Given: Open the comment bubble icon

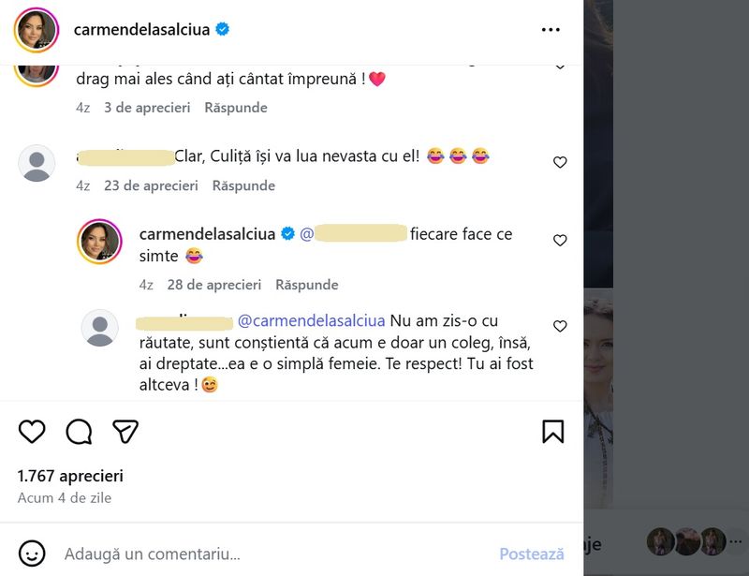Looking at the screenshot, I should 81,432.
